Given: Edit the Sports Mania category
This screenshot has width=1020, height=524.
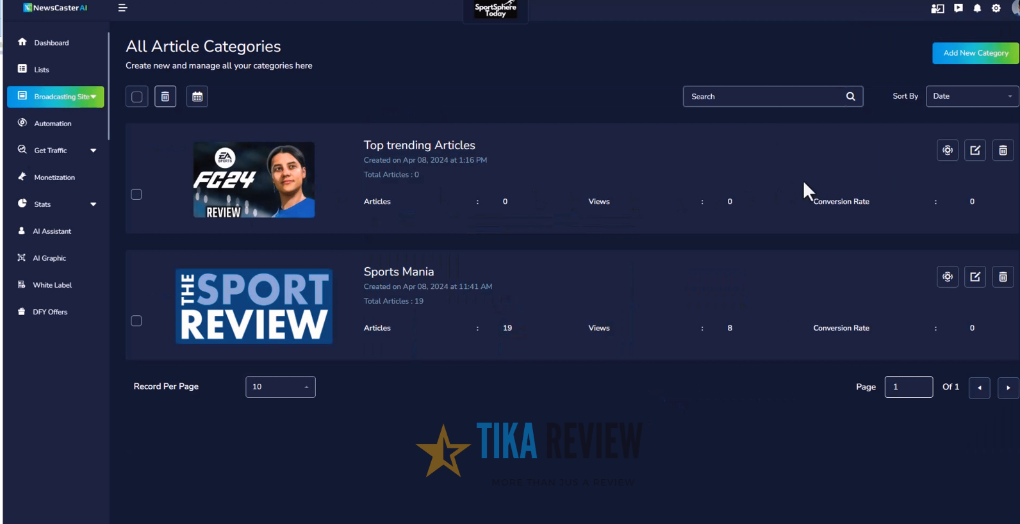Looking at the screenshot, I should [x=975, y=277].
